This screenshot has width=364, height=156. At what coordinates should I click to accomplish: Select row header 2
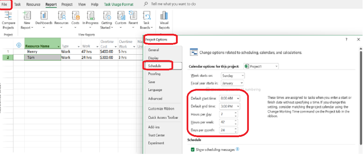point(8,58)
